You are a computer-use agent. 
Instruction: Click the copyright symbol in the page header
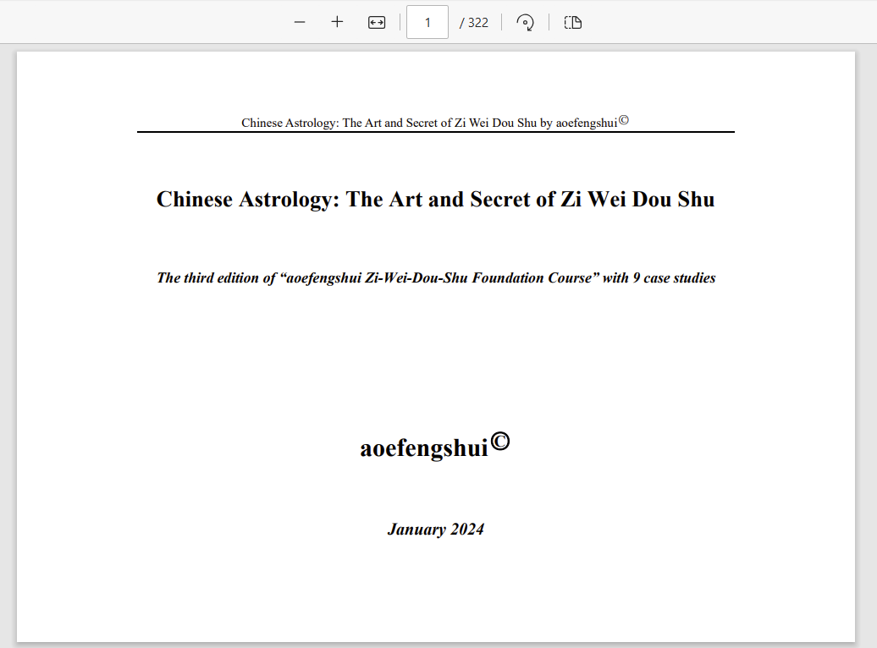[624, 119]
